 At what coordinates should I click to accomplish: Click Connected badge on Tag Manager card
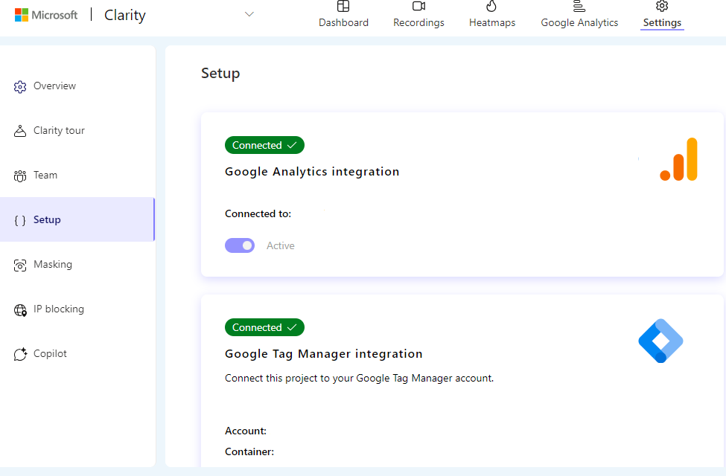264,327
